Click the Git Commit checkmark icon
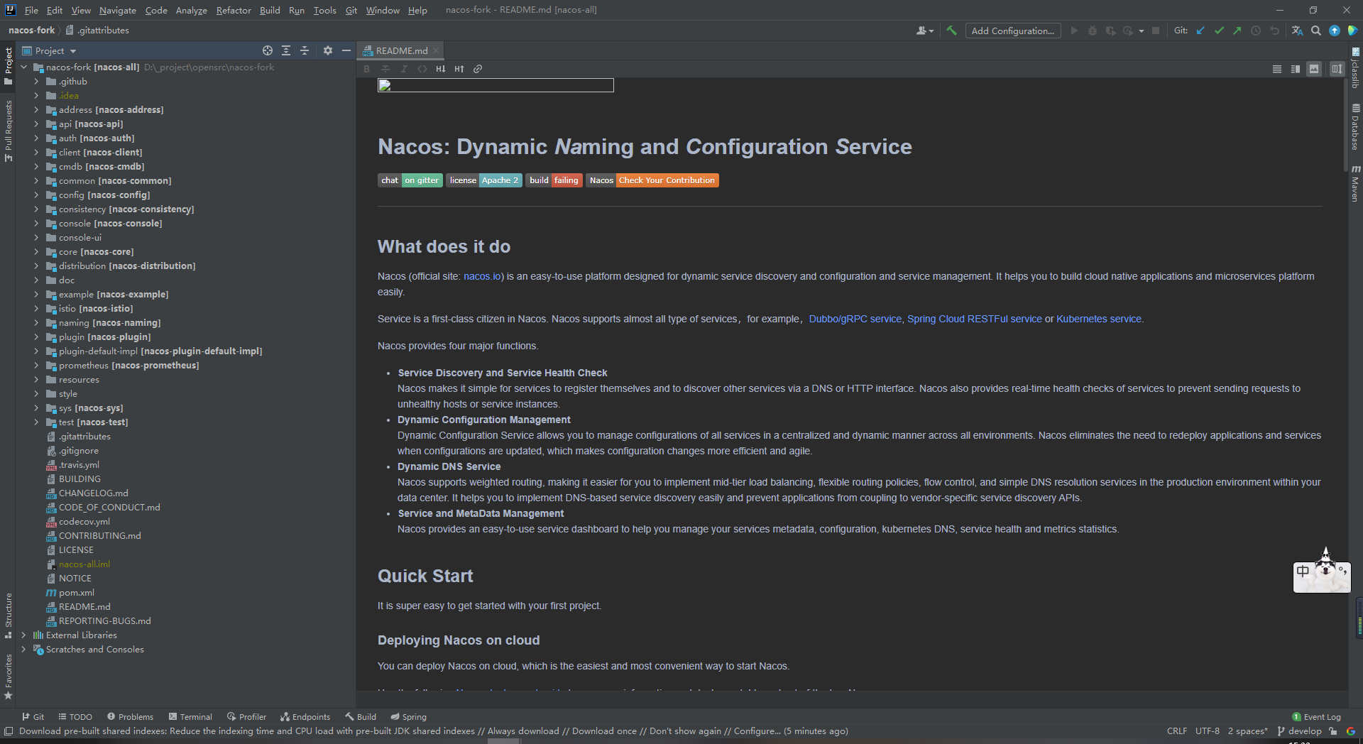 pyautogui.click(x=1219, y=31)
